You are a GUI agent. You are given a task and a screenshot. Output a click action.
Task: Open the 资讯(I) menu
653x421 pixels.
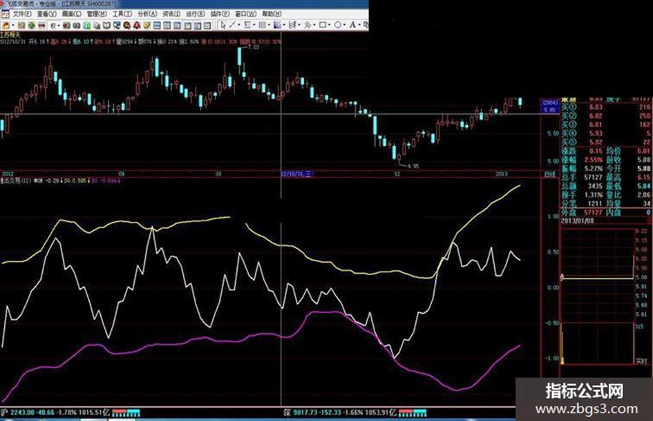171,15
